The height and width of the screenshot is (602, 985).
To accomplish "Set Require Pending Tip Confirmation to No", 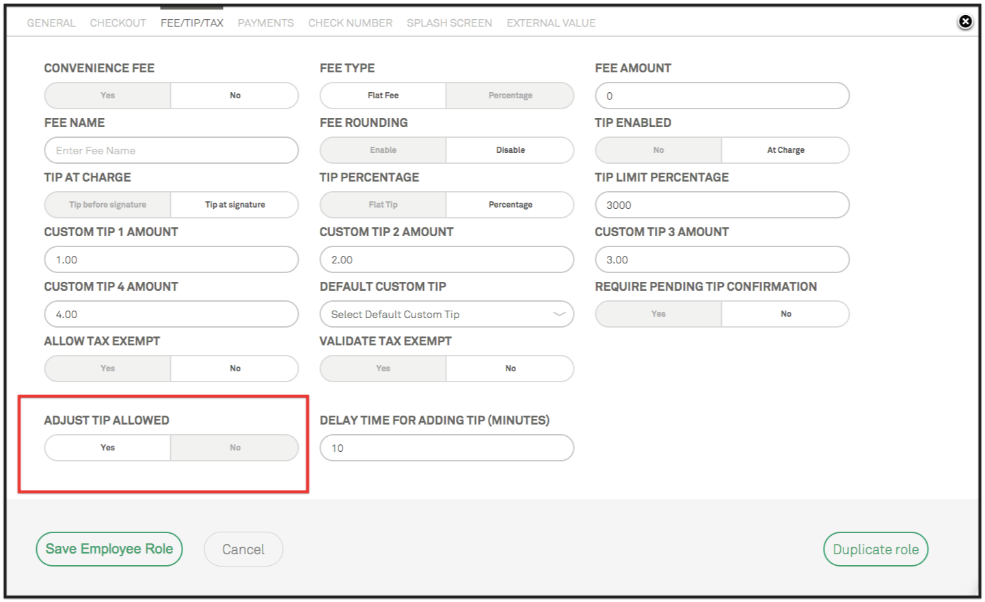I will click(786, 314).
